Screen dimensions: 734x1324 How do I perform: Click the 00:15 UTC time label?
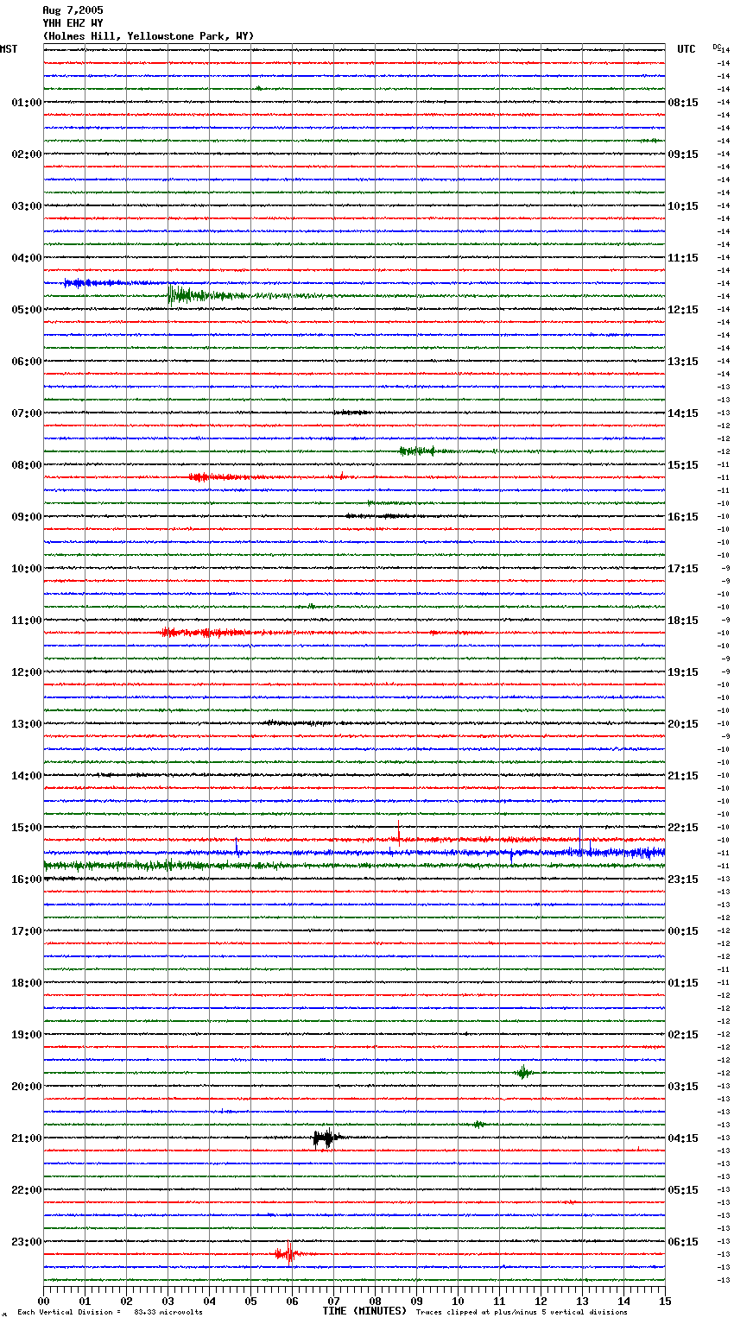683,931
